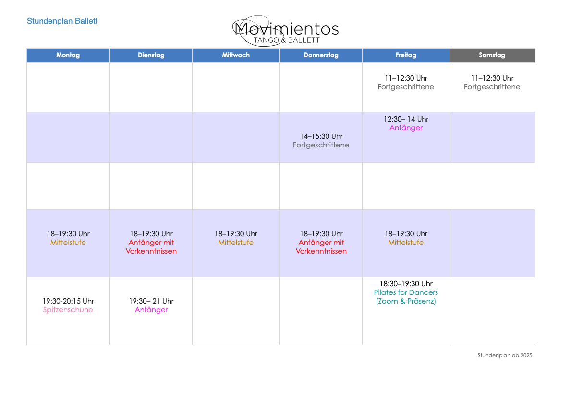Click Friday 11–12:30 Uhr time
Viewport: 571px width, 402px height.
(406, 78)
